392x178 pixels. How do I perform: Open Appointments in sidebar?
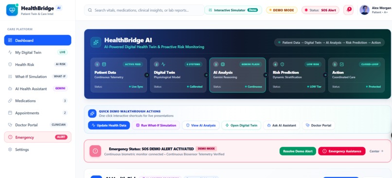tap(38, 113)
